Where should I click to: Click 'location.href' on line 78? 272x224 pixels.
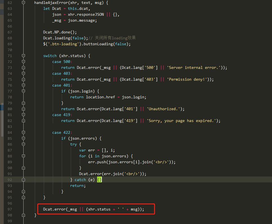click(100, 97)
